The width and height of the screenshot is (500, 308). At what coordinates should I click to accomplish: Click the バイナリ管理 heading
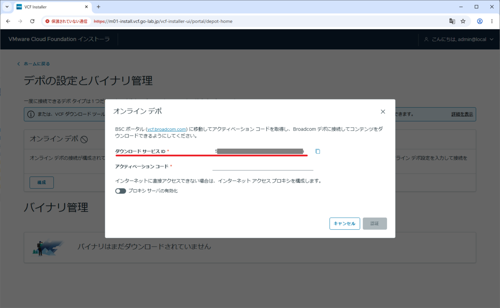pyautogui.click(x=56, y=207)
